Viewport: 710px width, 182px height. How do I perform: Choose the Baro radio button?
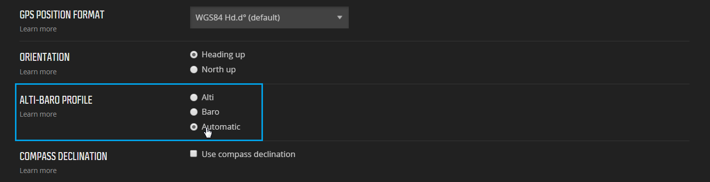(x=194, y=112)
